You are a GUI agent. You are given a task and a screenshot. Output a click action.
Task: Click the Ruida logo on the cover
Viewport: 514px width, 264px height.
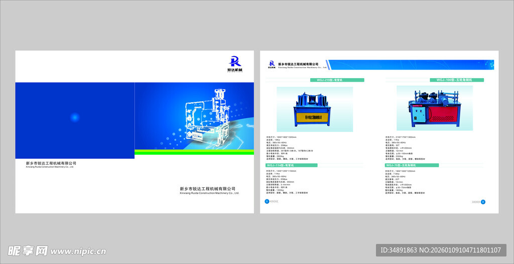[x=235, y=63]
